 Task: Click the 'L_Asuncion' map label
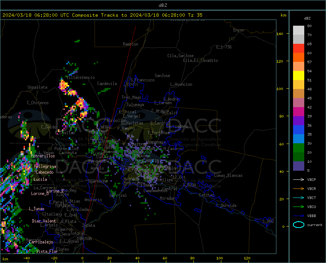click(x=181, y=84)
